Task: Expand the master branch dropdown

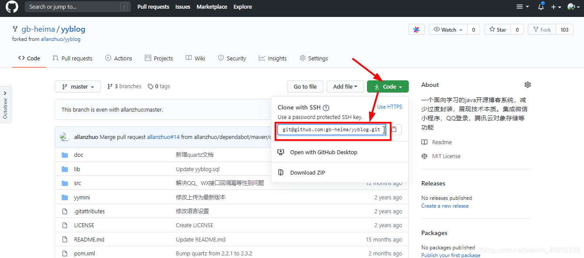Action: [x=78, y=86]
